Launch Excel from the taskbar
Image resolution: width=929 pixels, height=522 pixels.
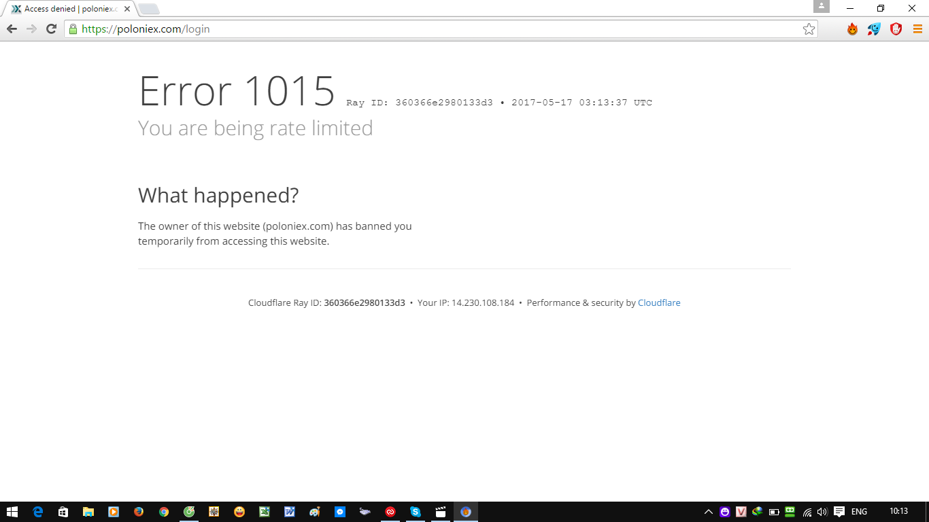click(x=265, y=512)
